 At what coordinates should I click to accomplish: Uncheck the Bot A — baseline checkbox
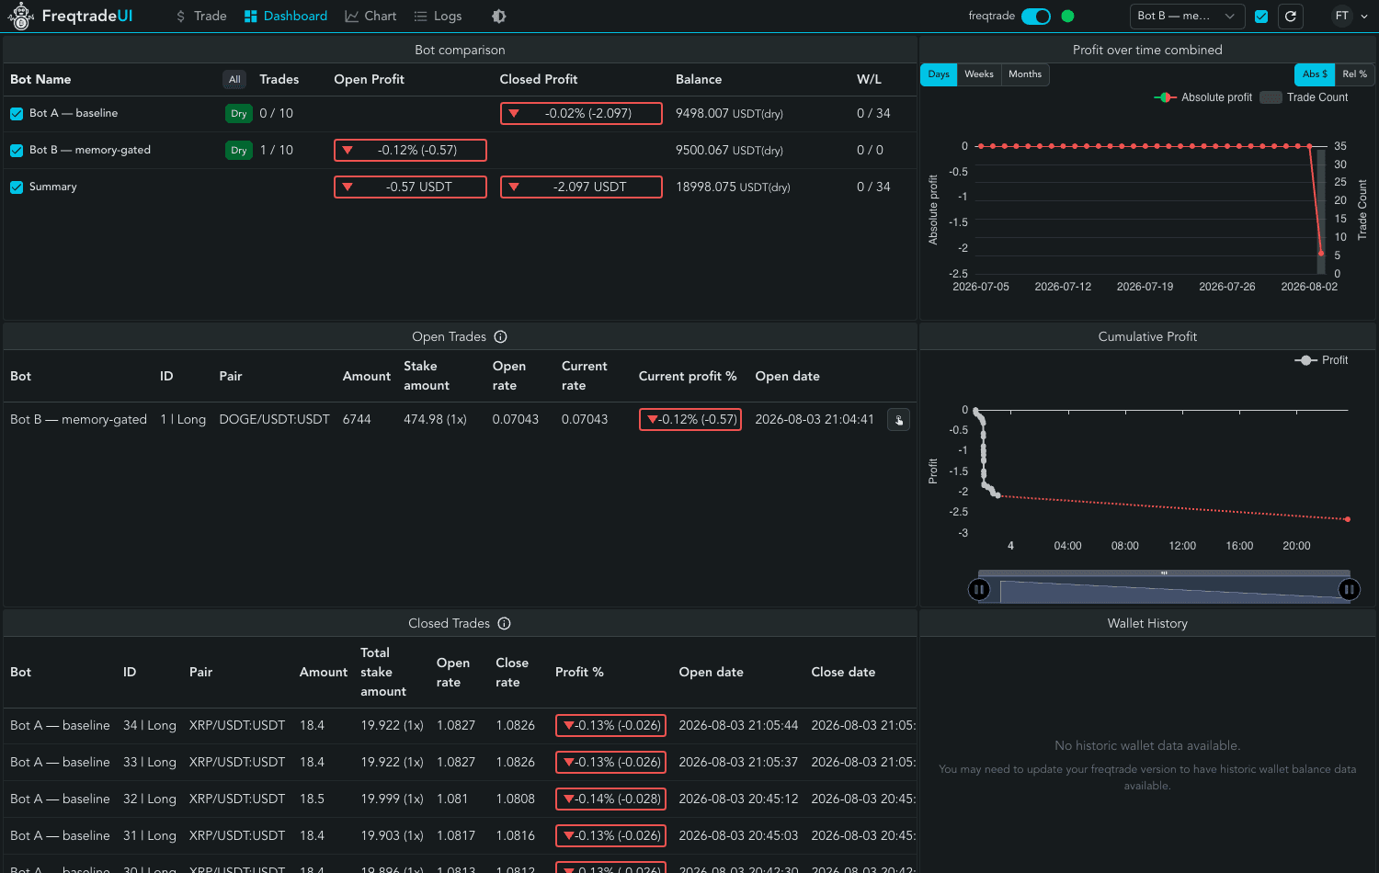(x=17, y=114)
